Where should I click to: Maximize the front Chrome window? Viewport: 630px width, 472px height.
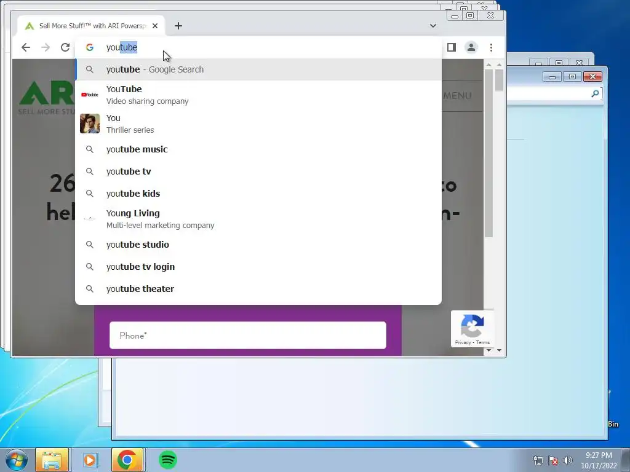(x=470, y=15)
